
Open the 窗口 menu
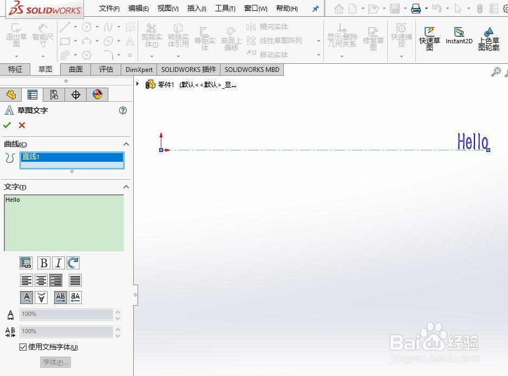(256, 9)
